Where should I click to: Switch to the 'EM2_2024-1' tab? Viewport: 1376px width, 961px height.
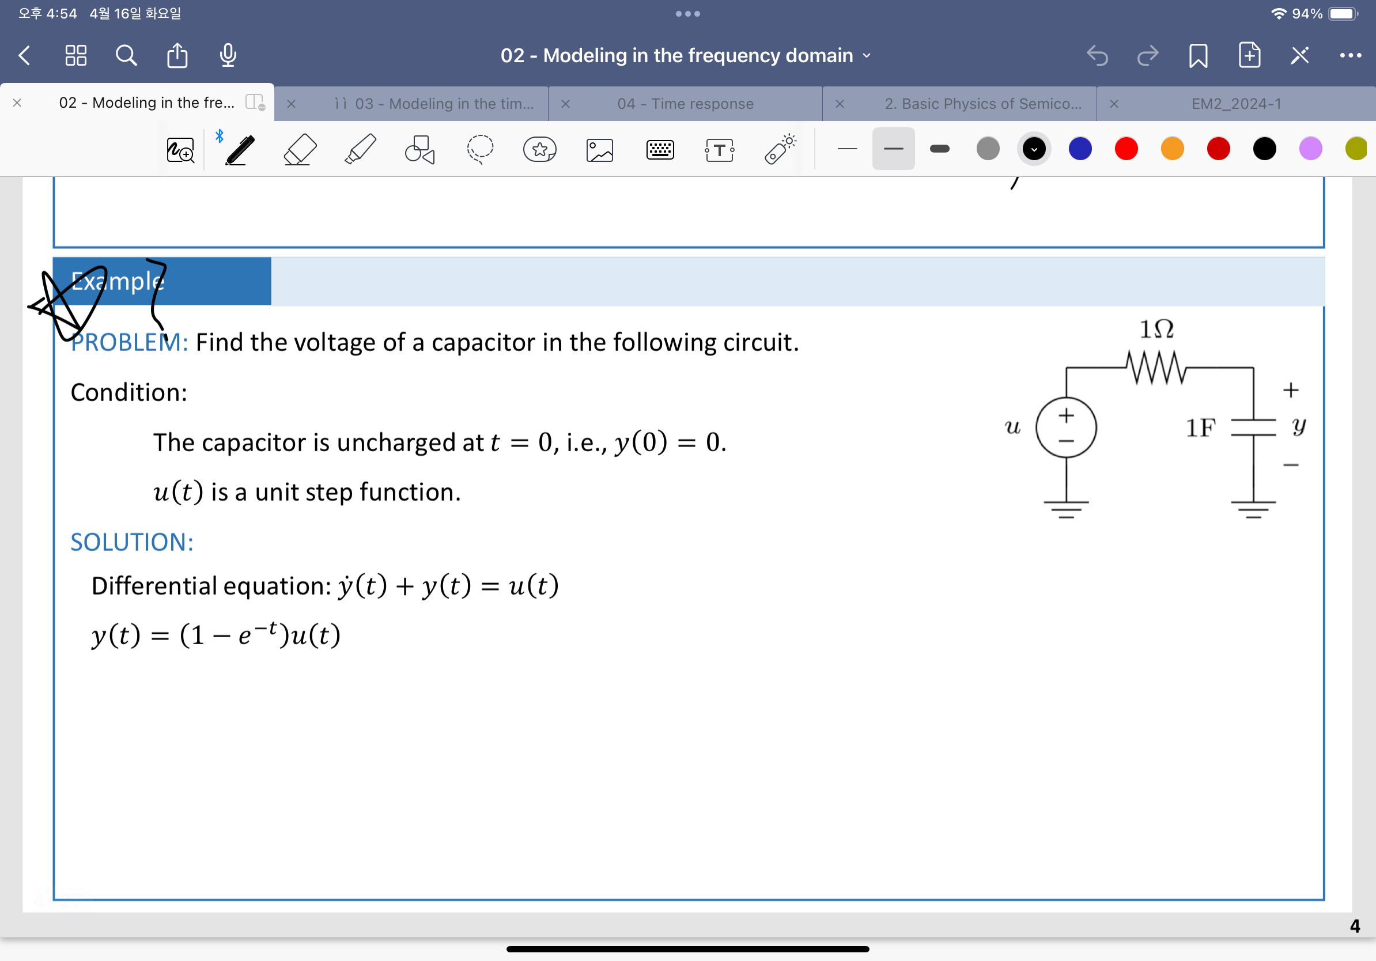(1237, 103)
